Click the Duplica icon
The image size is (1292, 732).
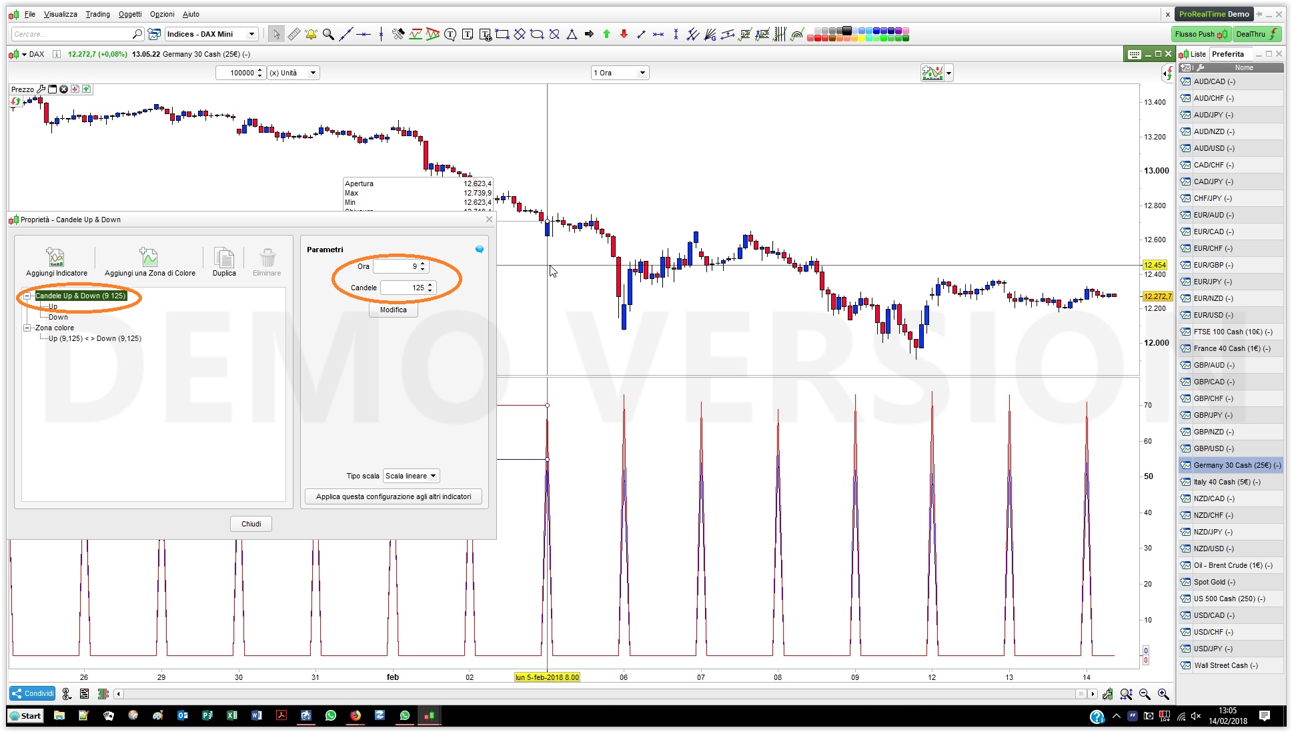click(x=224, y=258)
